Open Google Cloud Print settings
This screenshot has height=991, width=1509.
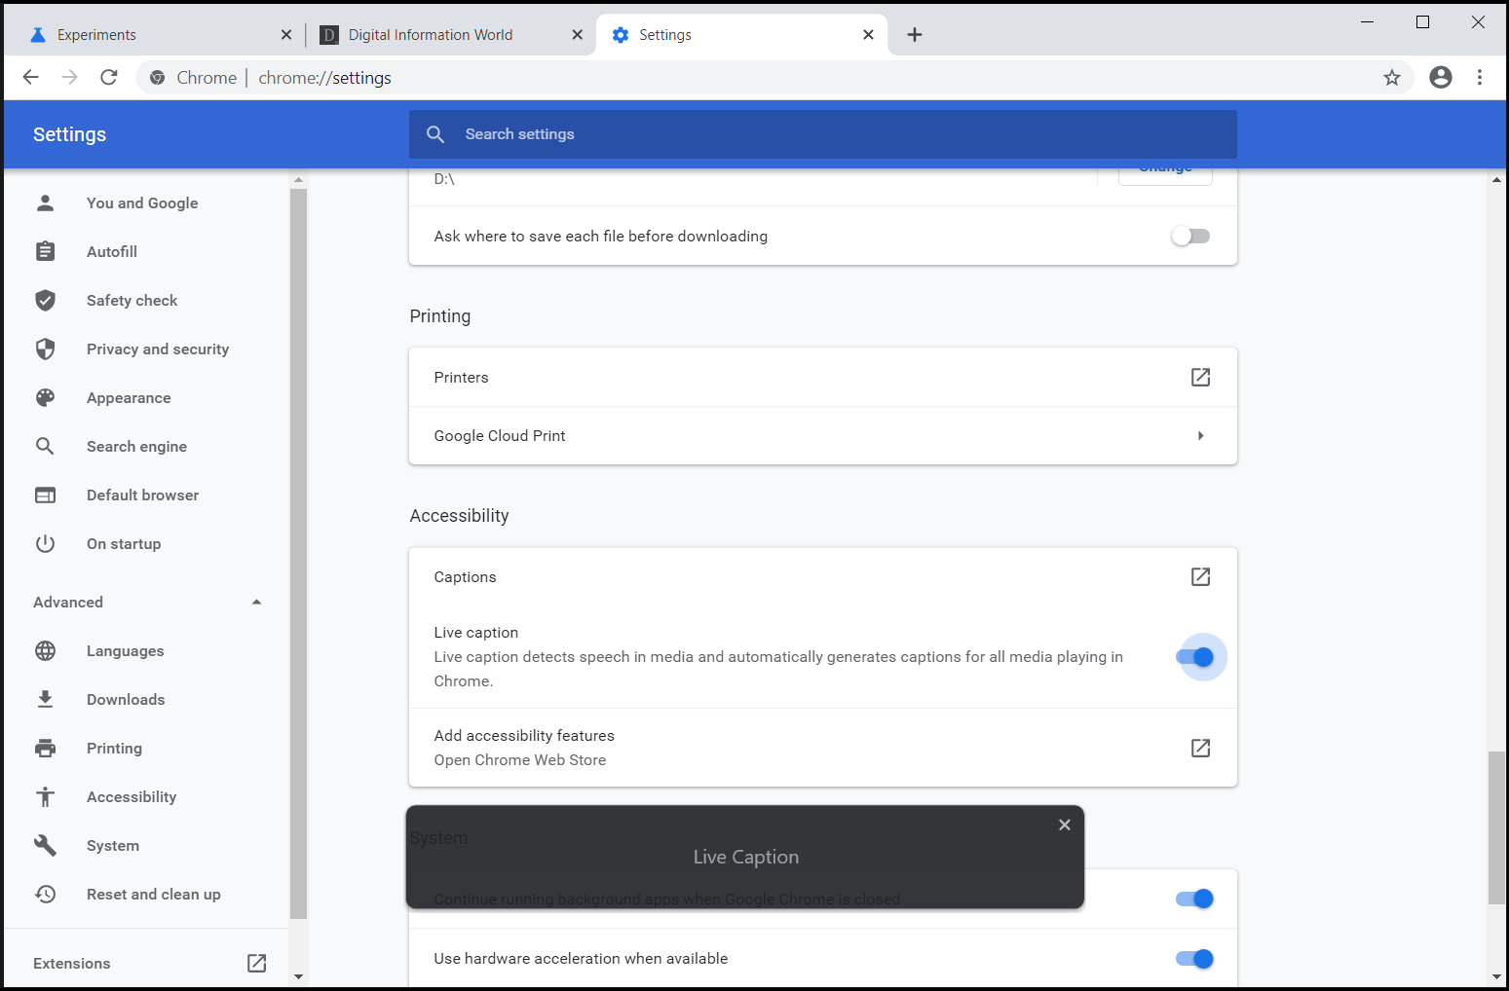(x=823, y=435)
